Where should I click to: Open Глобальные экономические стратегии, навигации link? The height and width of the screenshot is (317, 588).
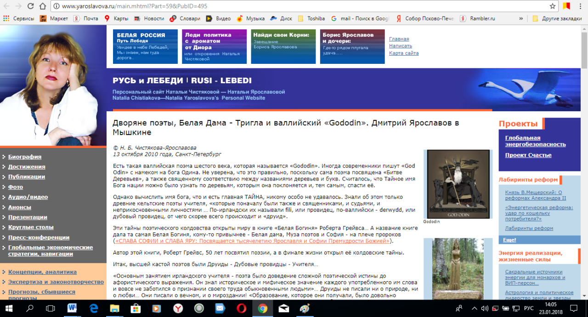(51, 250)
